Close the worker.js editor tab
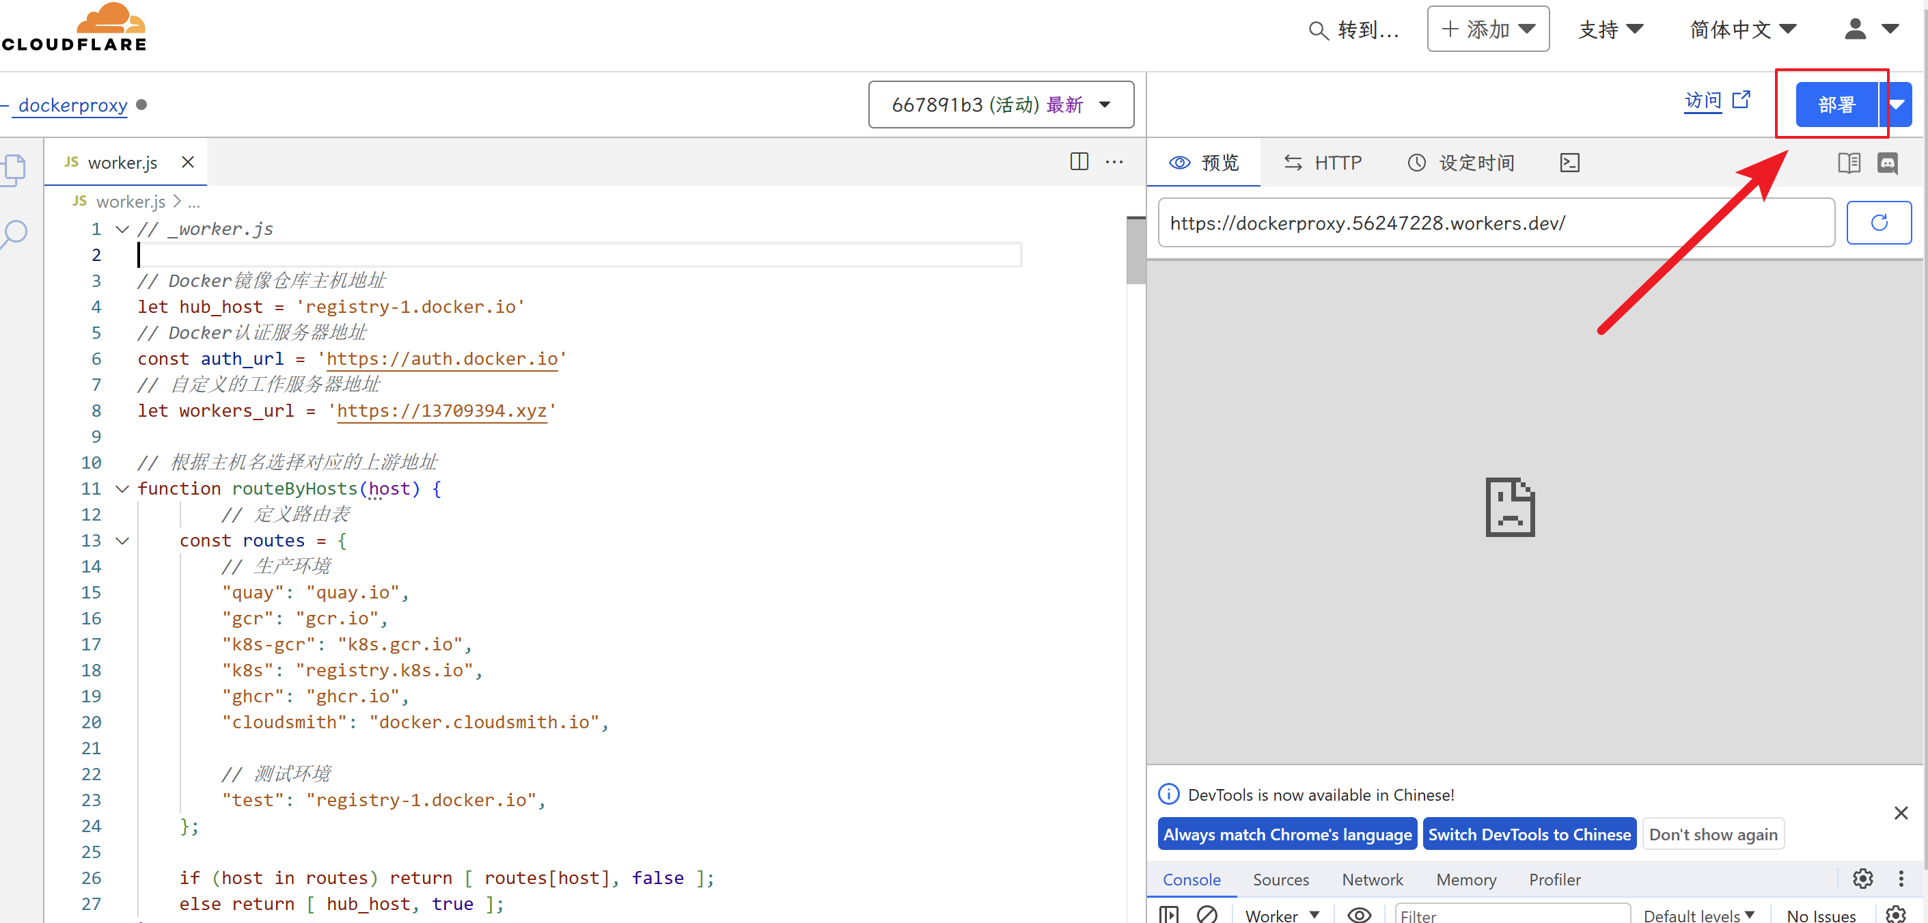The image size is (1928, 923). (x=188, y=162)
